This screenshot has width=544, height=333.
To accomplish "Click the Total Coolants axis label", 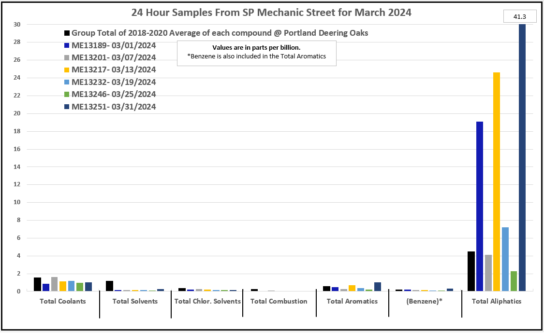I will pos(63,302).
